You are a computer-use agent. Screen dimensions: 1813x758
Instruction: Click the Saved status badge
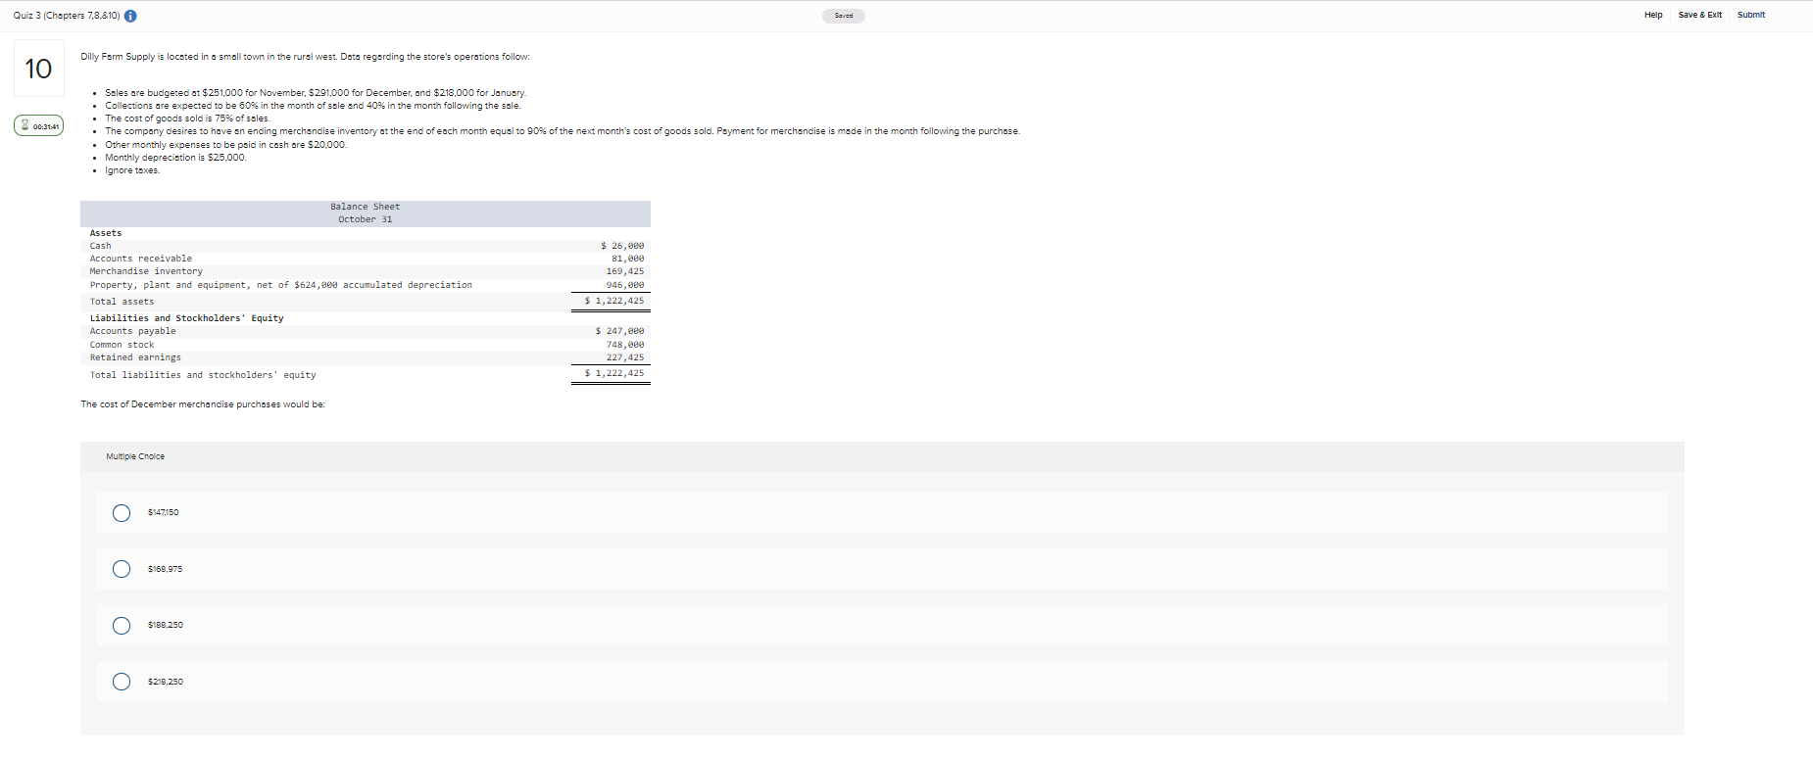[x=844, y=16]
